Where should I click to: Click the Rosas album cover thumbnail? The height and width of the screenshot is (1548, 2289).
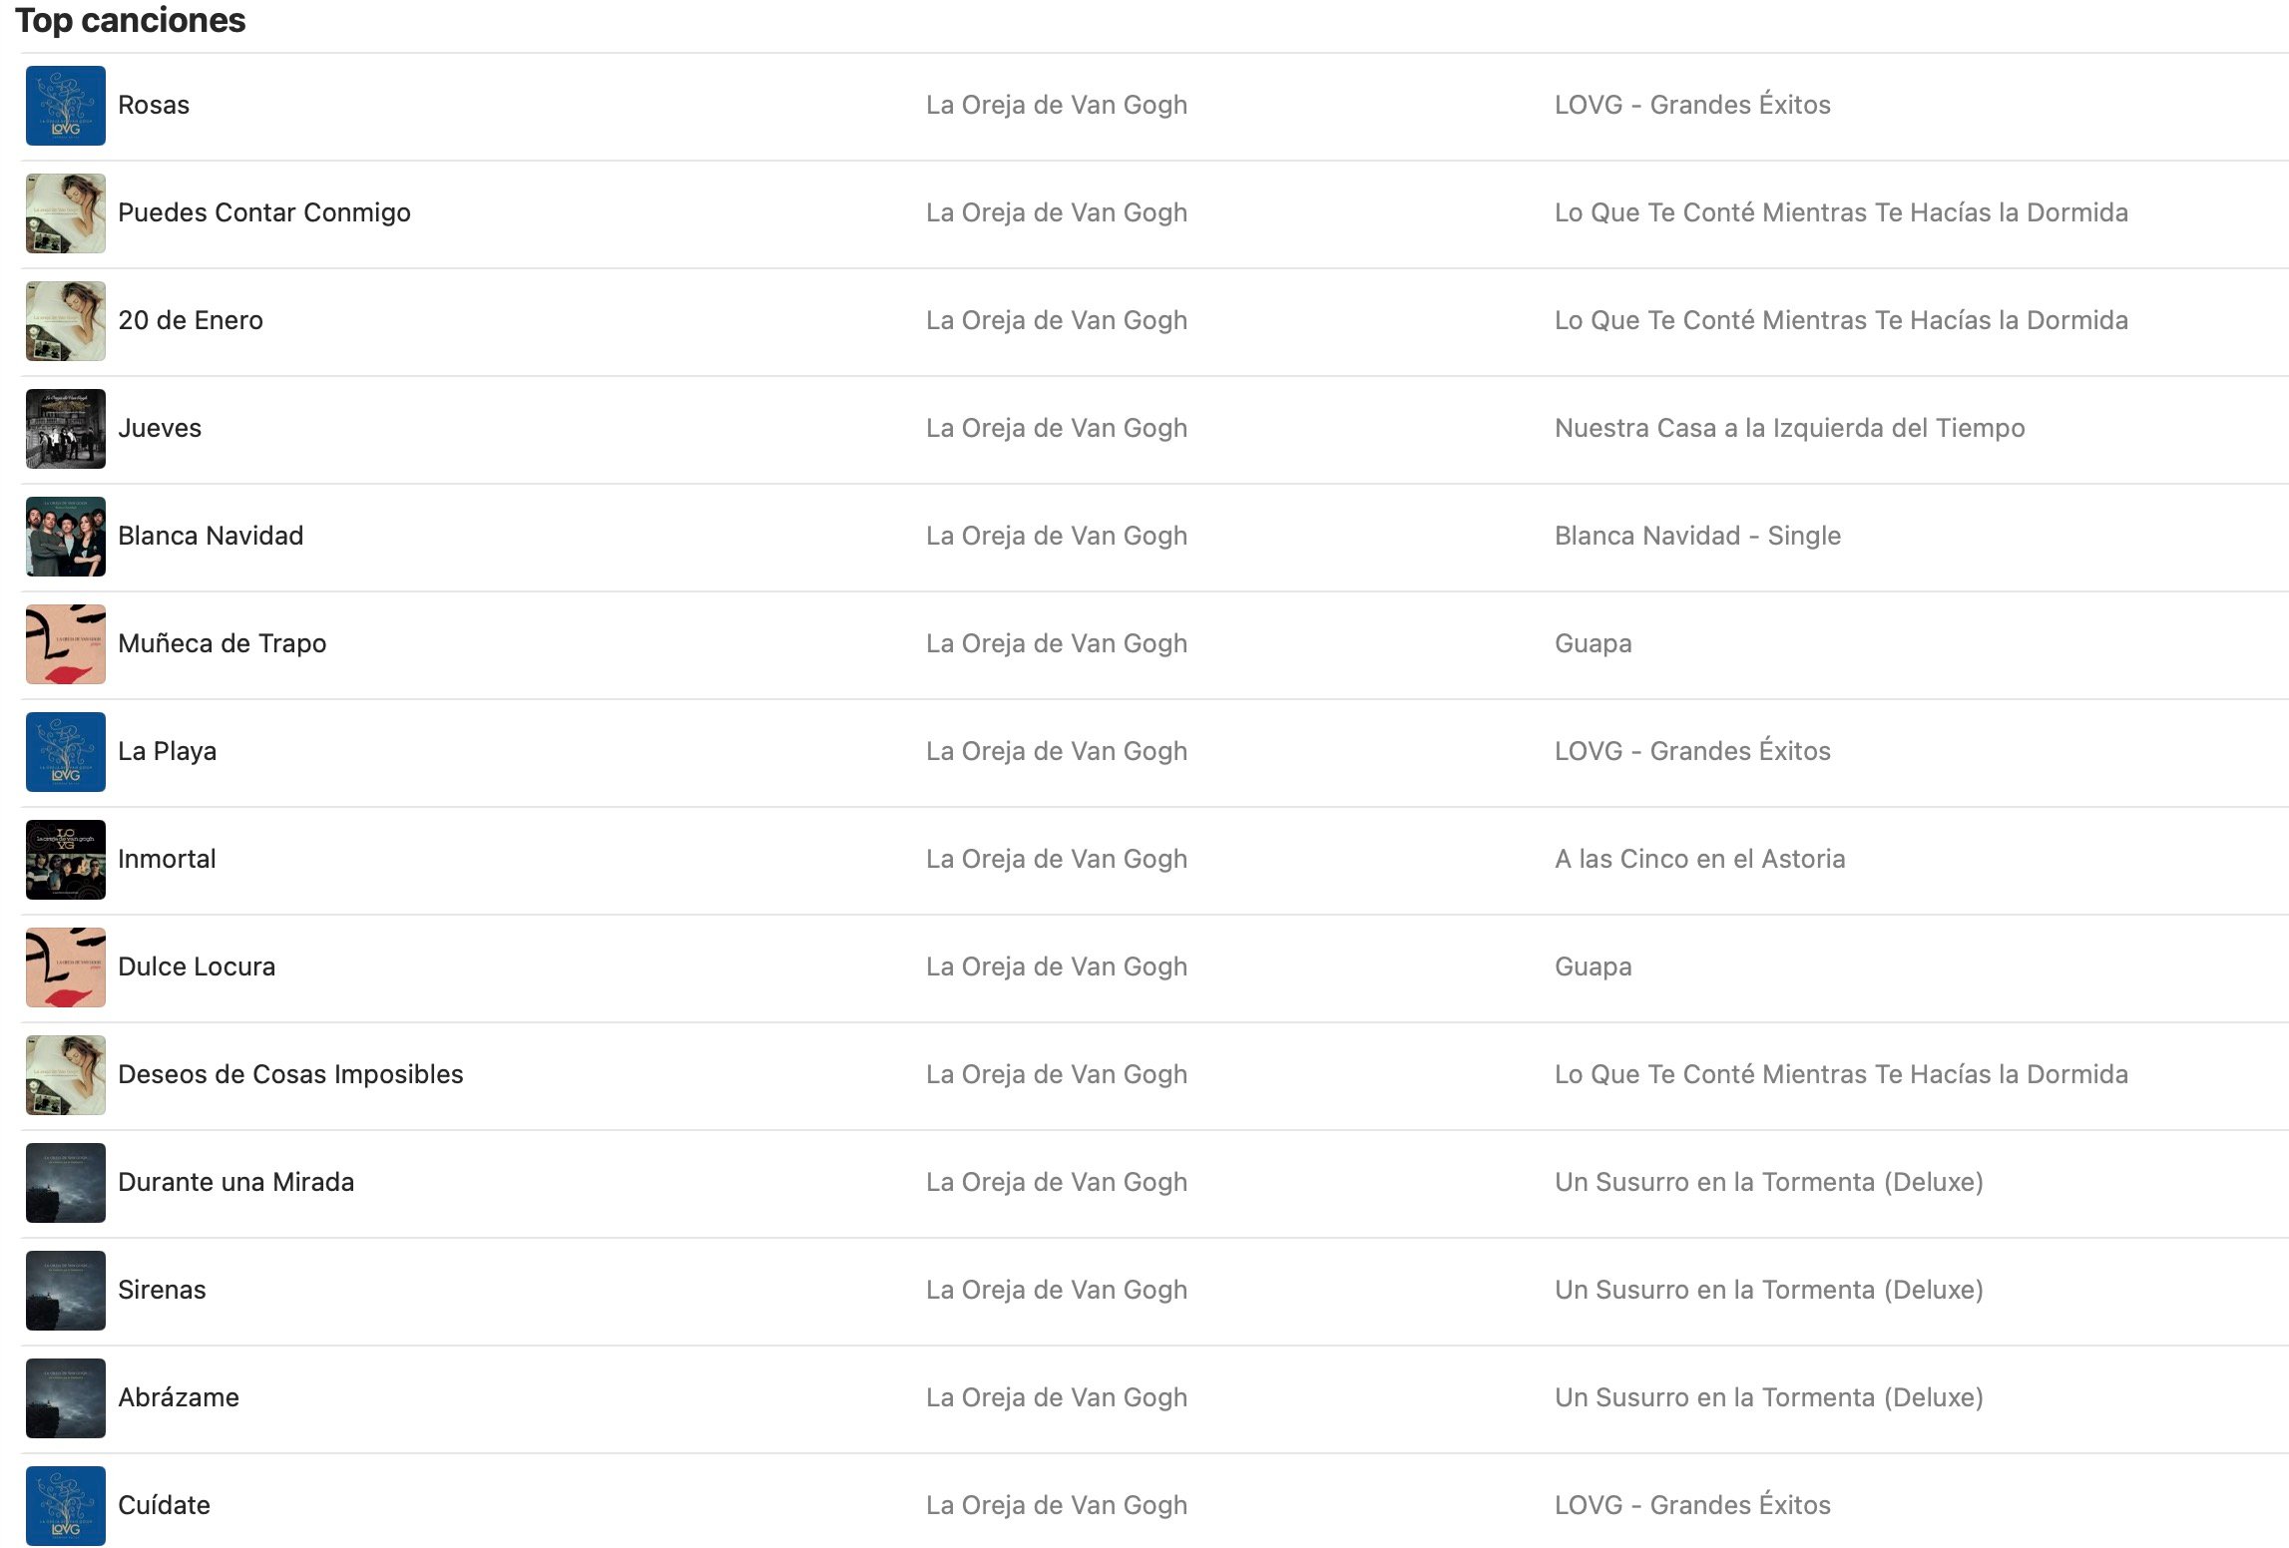pos(66,106)
